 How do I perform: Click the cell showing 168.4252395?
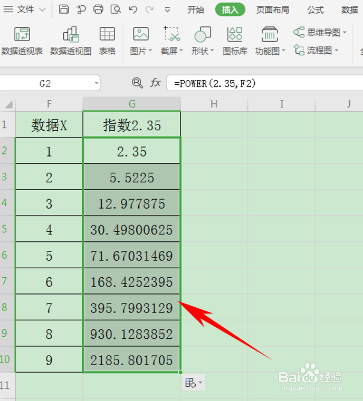click(132, 281)
